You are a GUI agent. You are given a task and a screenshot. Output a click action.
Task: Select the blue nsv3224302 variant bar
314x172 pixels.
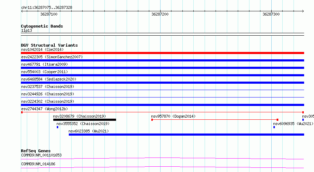(x=162, y=105)
